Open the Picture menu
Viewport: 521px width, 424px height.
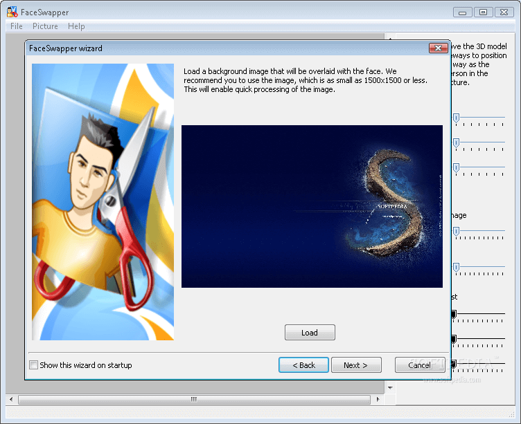point(45,26)
